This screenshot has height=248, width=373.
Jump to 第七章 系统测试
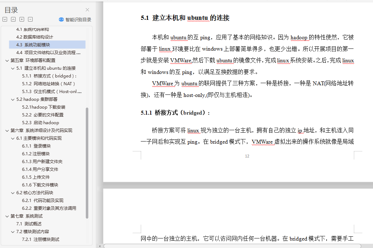pos(26,216)
